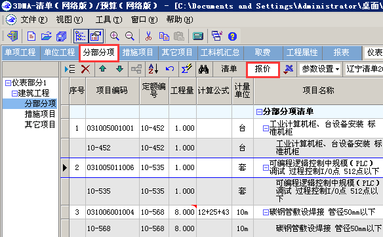Click the hierarchy structure icon
This screenshot has width=383, height=237.
[136, 69]
